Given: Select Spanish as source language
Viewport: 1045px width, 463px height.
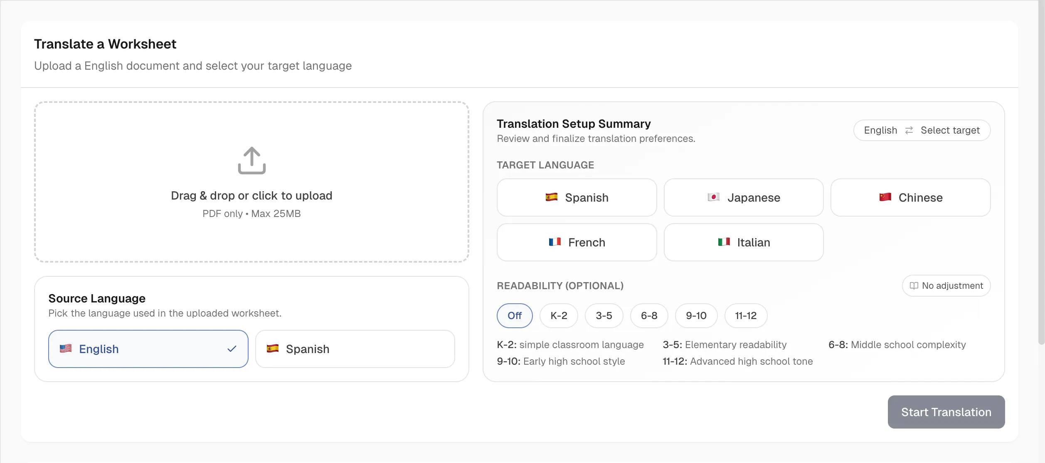Looking at the screenshot, I should (355, 349).
